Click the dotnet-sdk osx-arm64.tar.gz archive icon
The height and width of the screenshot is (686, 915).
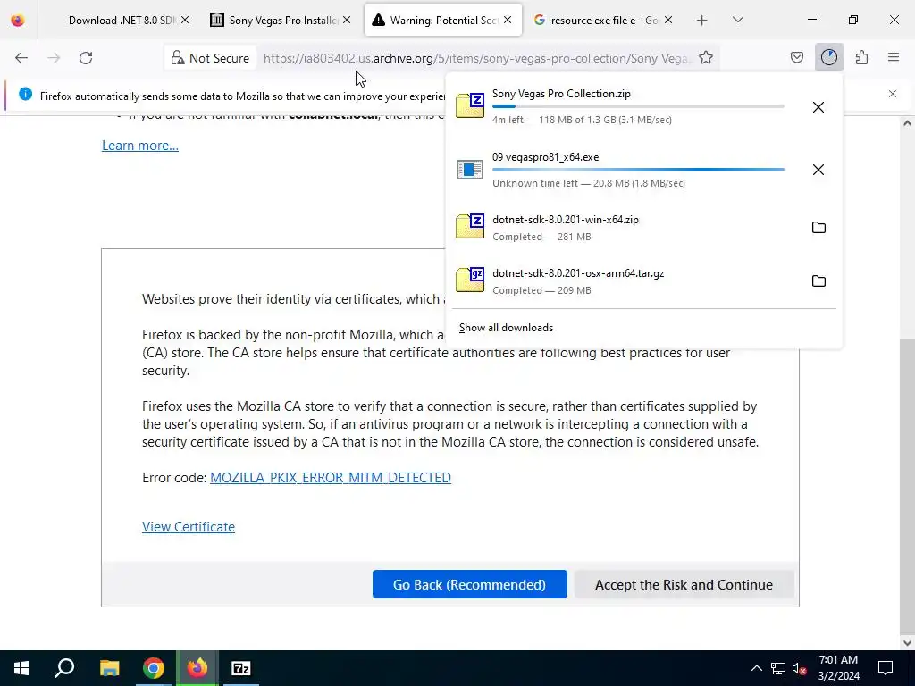point(470,280)
